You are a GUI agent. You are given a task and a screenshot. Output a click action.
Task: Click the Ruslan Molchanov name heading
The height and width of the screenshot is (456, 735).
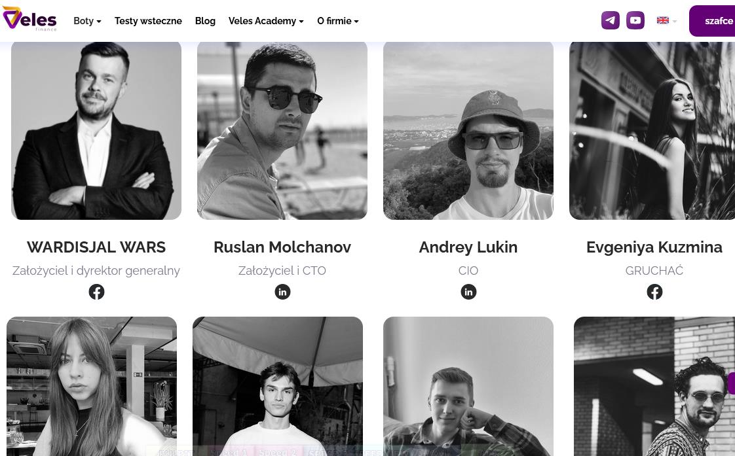click(282, 247)
